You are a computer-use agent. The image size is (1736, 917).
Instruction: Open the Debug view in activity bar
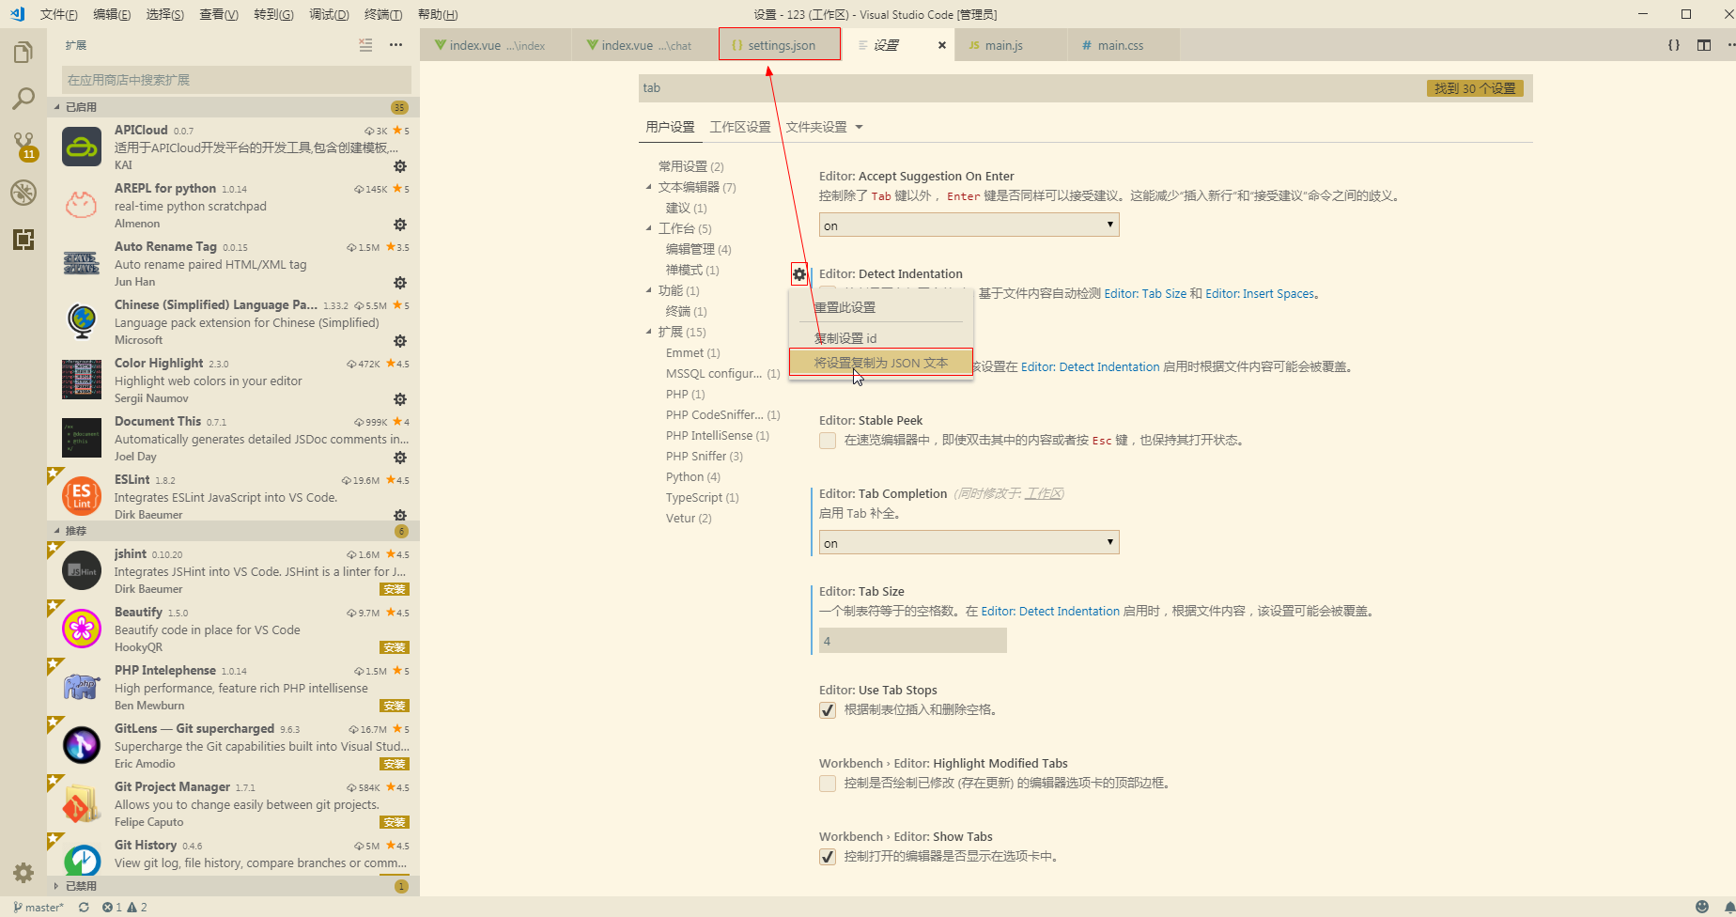[23, 193]
